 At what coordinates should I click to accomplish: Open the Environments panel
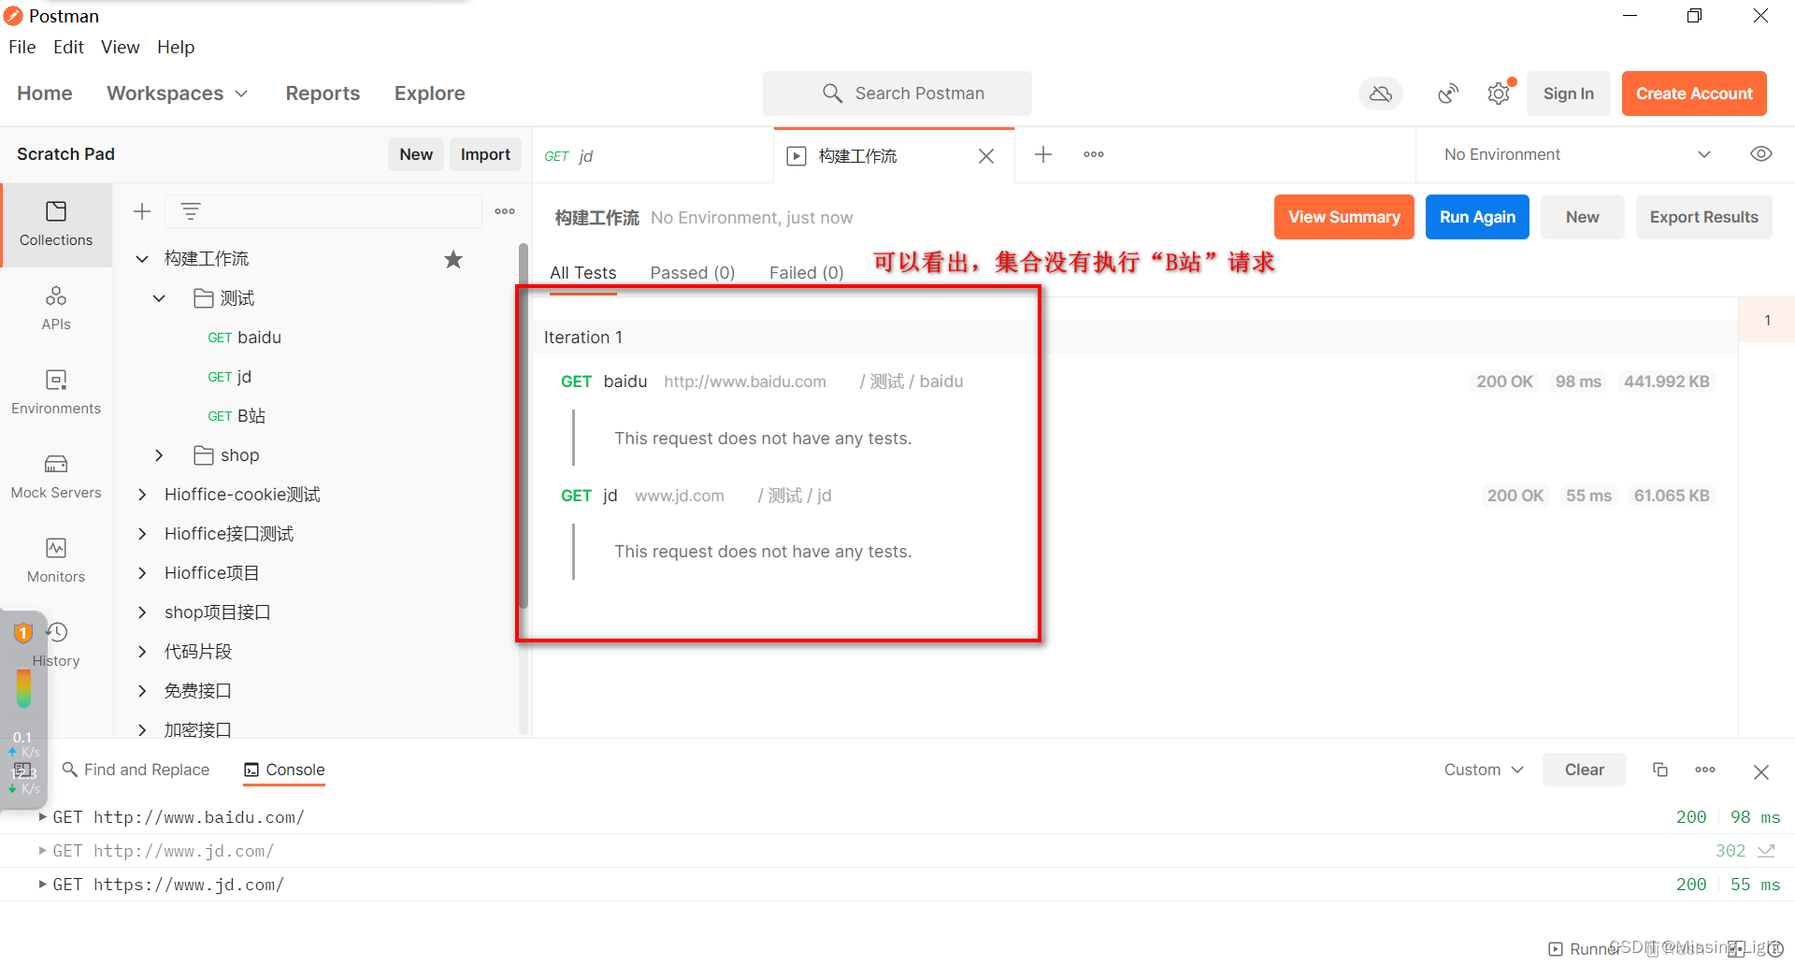55,390
